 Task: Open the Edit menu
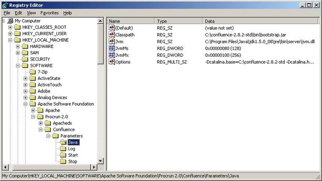coord(18,13)
